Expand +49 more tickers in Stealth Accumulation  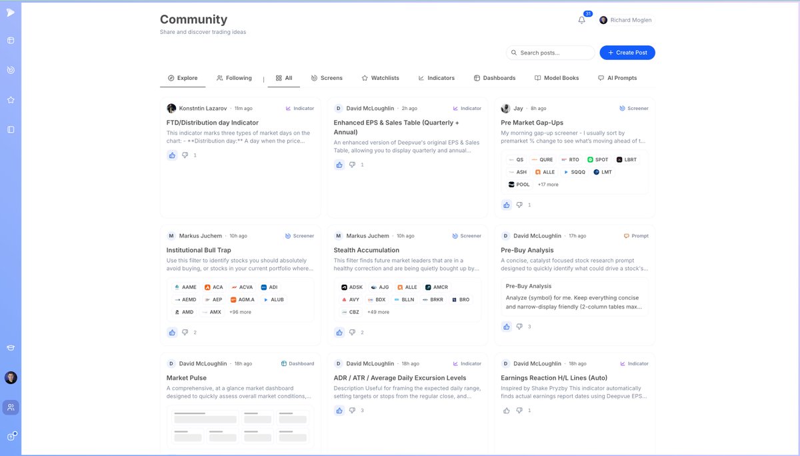click(378, 312)
